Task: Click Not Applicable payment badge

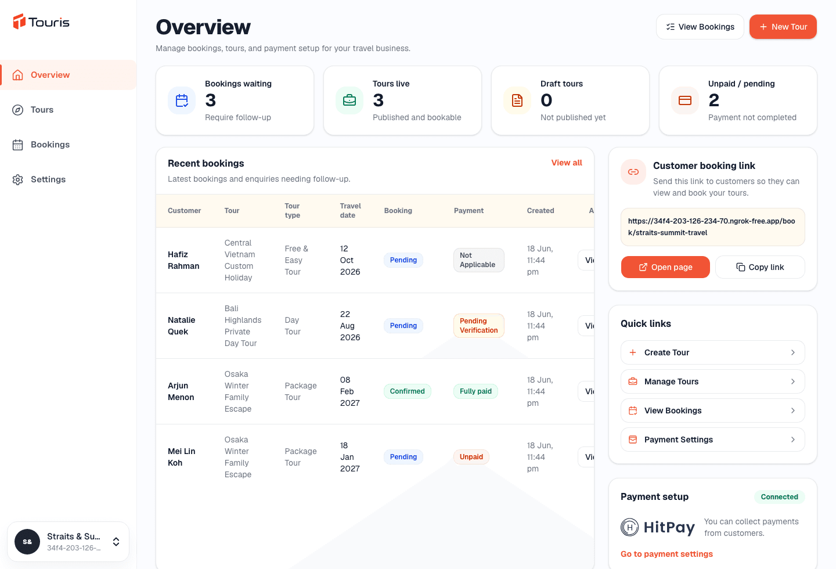Action: click(x=478, y=260)
